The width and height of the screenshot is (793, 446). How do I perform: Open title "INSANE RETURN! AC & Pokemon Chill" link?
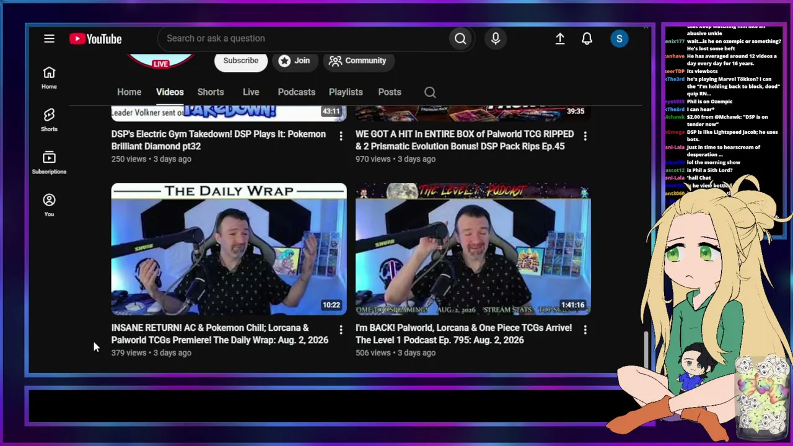[220, 334]
